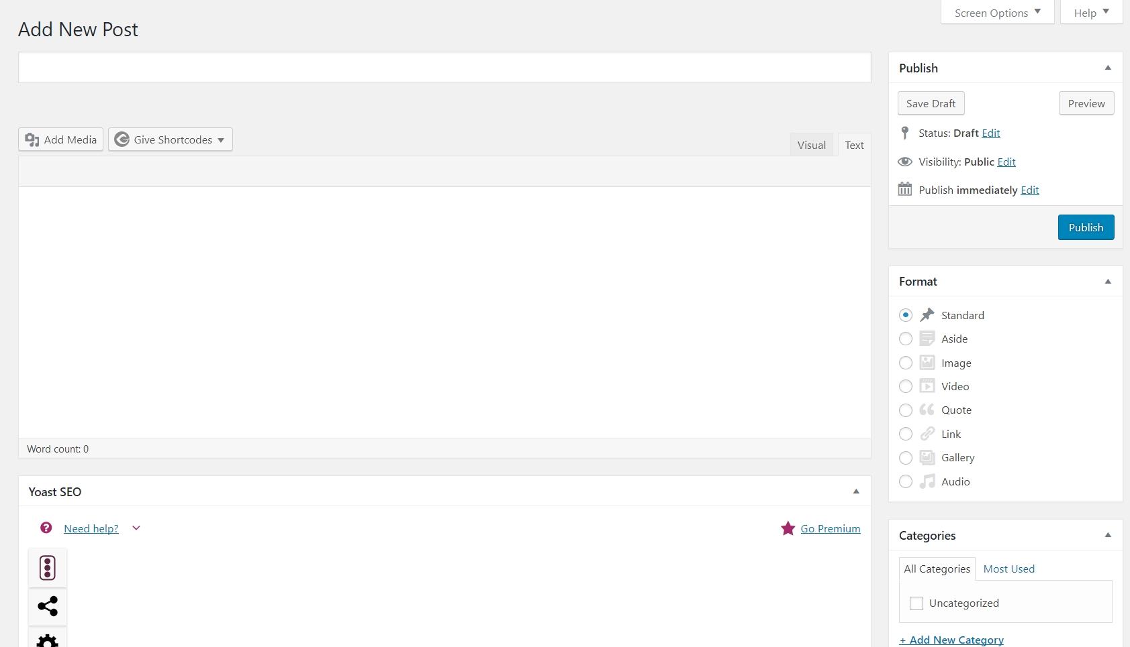The height and width of the screenshot is (647, 1130).
Task: Click the Go Premium star icon
Action: tap(788, 528)
